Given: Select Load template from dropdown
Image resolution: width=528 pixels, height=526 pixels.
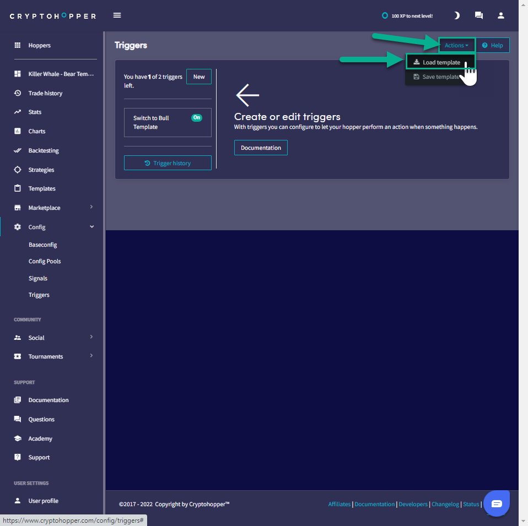Looking at the screenshot, I should pos(440,62).
